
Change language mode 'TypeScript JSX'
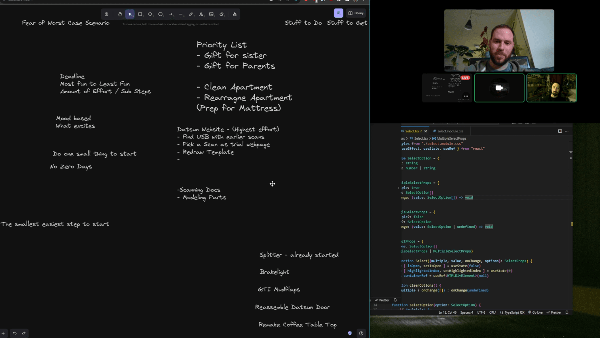(512, 312)
